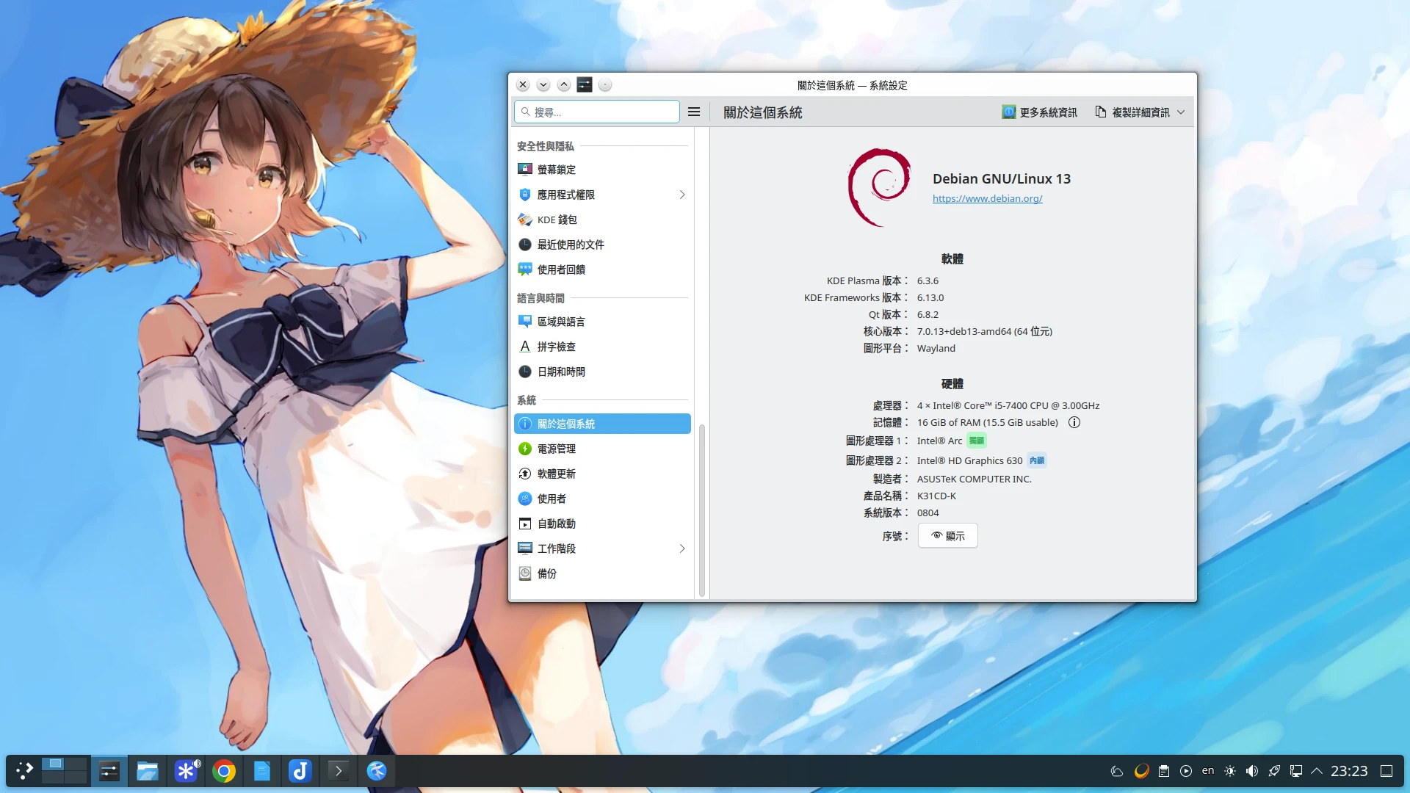Viewport: 1410px width, 793px height.
Task: Expand the 應用程式權限 submenu arrow
Action: (682, 195)
